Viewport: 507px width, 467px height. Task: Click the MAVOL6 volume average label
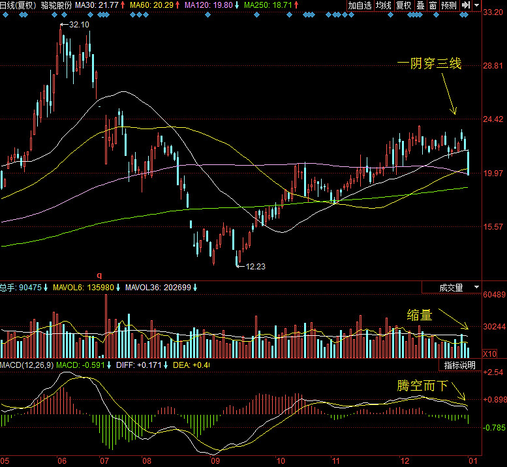click(83, 287)
